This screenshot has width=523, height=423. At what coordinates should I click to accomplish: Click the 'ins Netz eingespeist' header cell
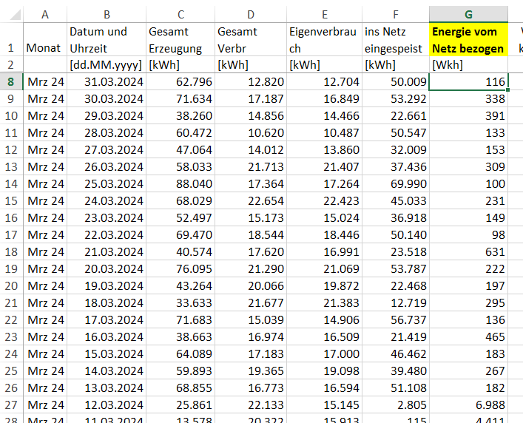tap(396, 40)
